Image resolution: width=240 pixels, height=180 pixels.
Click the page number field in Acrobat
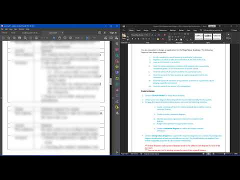42,38
